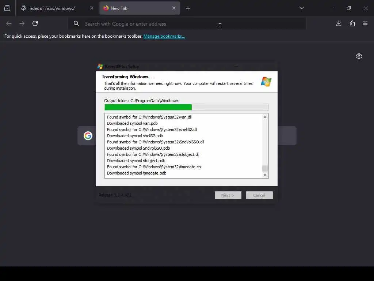Open a new tab with the plus icon
This screenshot has height=281, width=374.
(x=188, y=8)
